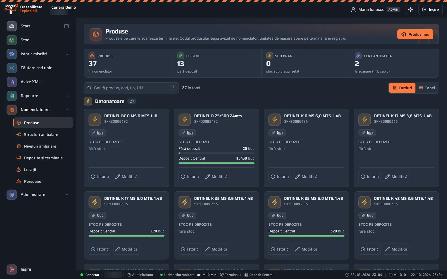447x279 pixels.
Task: Switch to Tabel view
Action: pos(427,88)
